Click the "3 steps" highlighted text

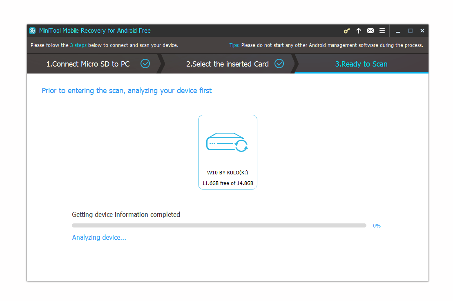[78, 45]
